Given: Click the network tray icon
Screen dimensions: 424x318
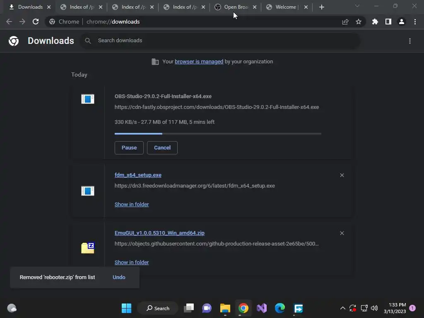Looking at the screenshot, I should point(364,308).
